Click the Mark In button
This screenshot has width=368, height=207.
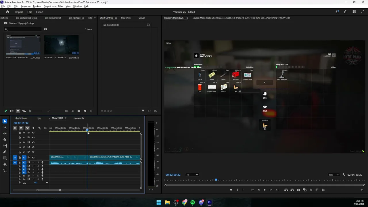point(237,190)
